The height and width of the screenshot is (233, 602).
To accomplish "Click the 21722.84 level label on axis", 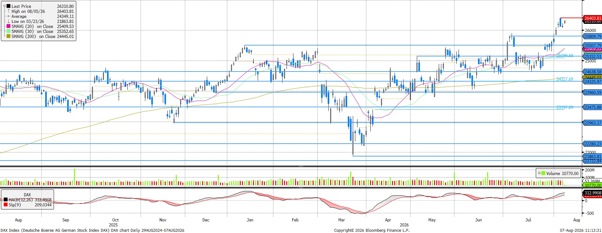I will (x=592, y=161).
